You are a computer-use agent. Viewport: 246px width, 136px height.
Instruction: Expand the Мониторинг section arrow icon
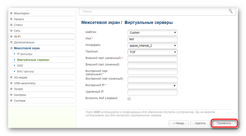click(x=11, y=13)
